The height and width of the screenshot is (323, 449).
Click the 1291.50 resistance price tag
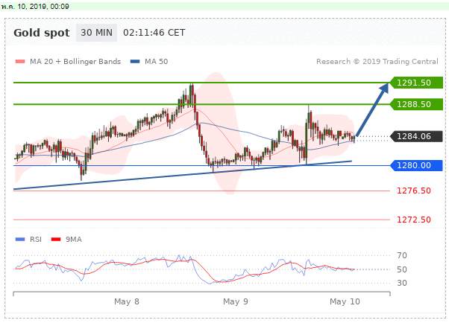coord(416,83)
